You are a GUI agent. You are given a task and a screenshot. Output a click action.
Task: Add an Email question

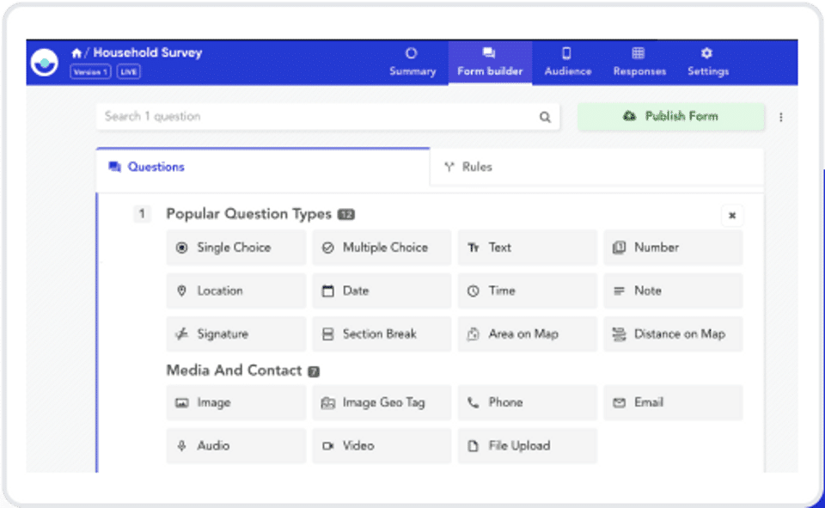coord(673,403)
